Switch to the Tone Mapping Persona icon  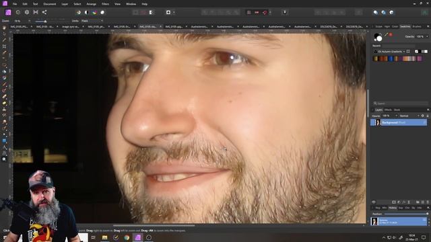pos(36,12)
